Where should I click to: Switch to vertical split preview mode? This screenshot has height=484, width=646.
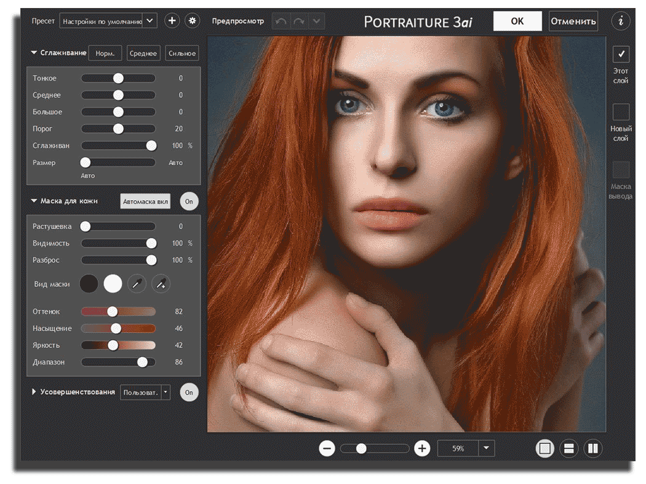592,448
